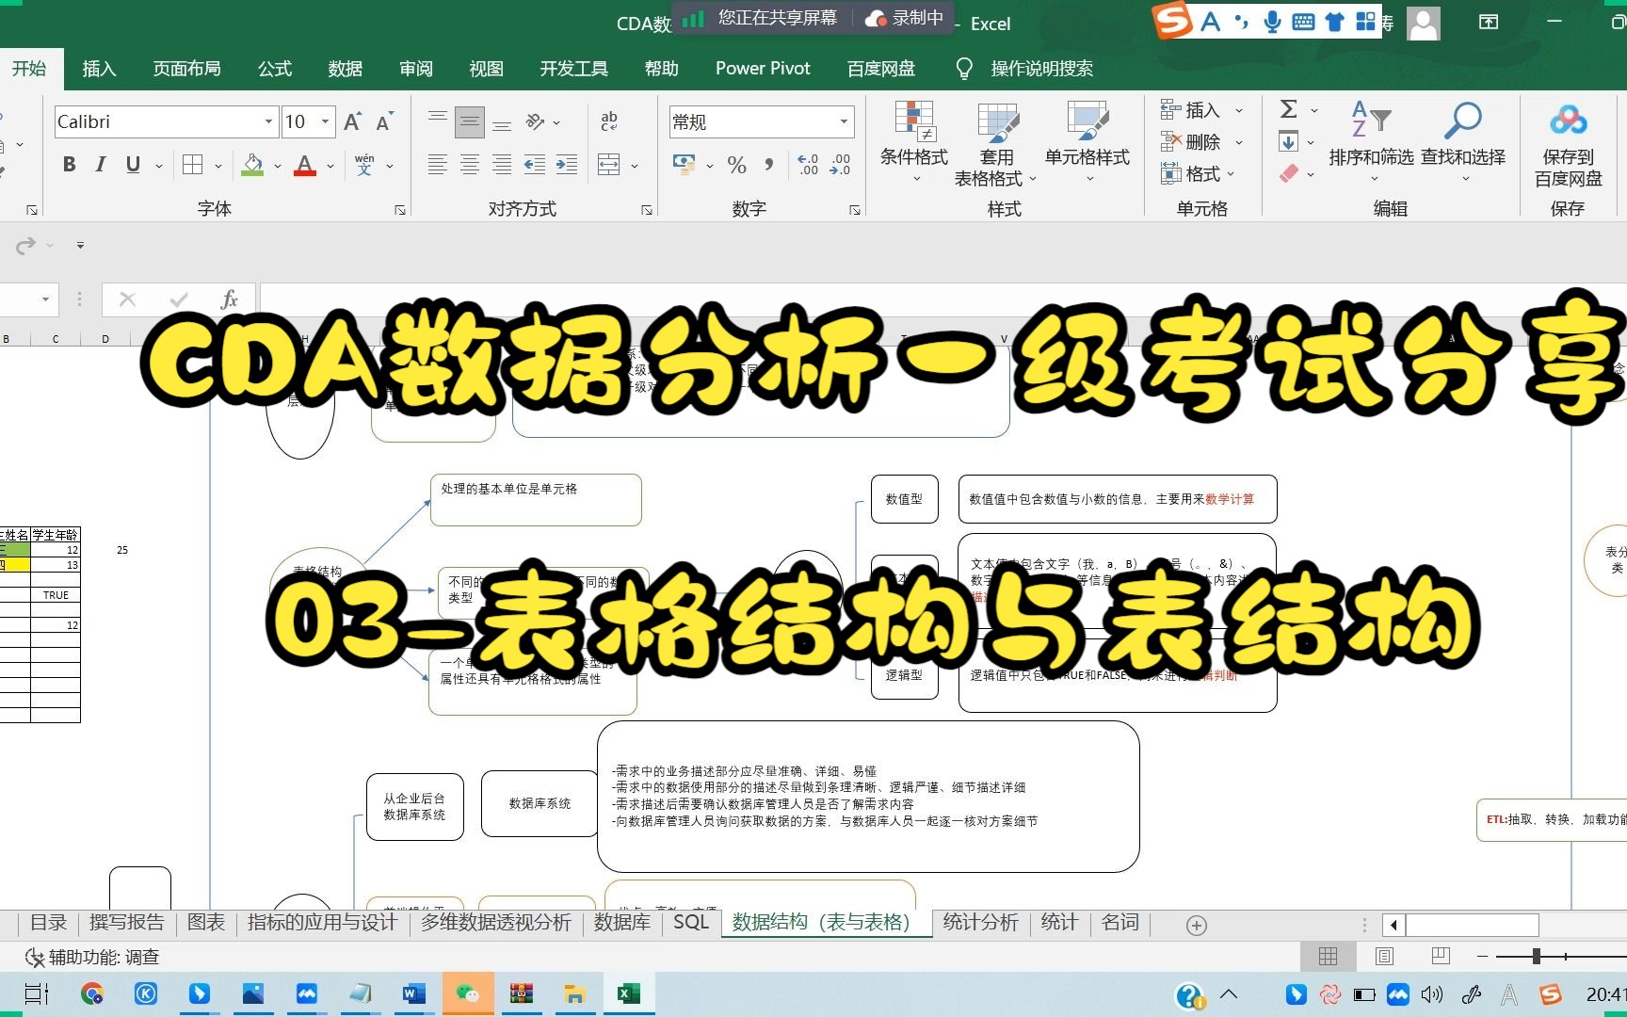
Task: Toggle bold formatting
Action: [68, 164]
